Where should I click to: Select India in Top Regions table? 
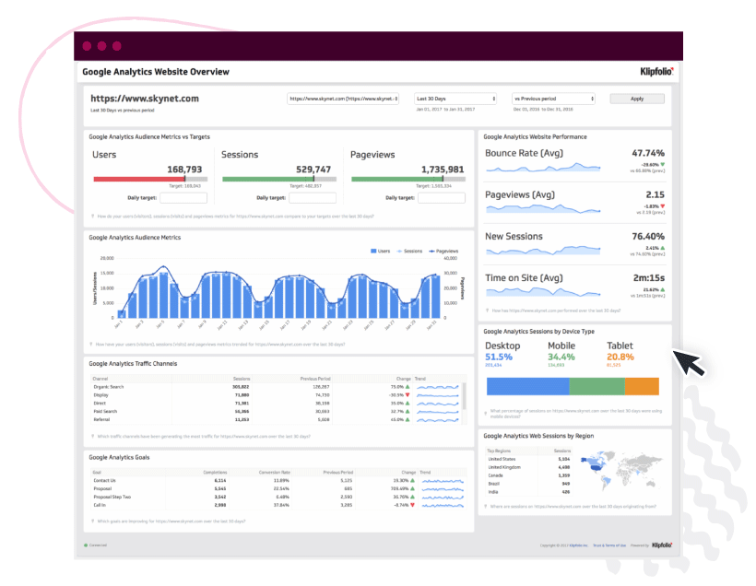click(x=492, y=492)
